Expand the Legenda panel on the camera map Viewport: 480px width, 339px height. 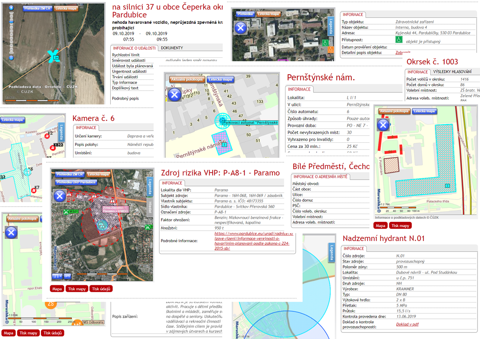point(61,132)
